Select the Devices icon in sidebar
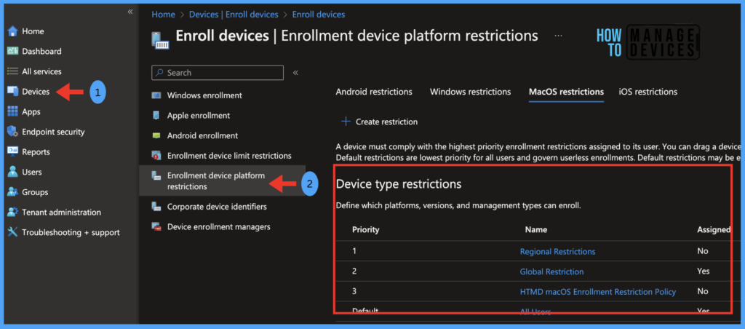 click(12, 92)
